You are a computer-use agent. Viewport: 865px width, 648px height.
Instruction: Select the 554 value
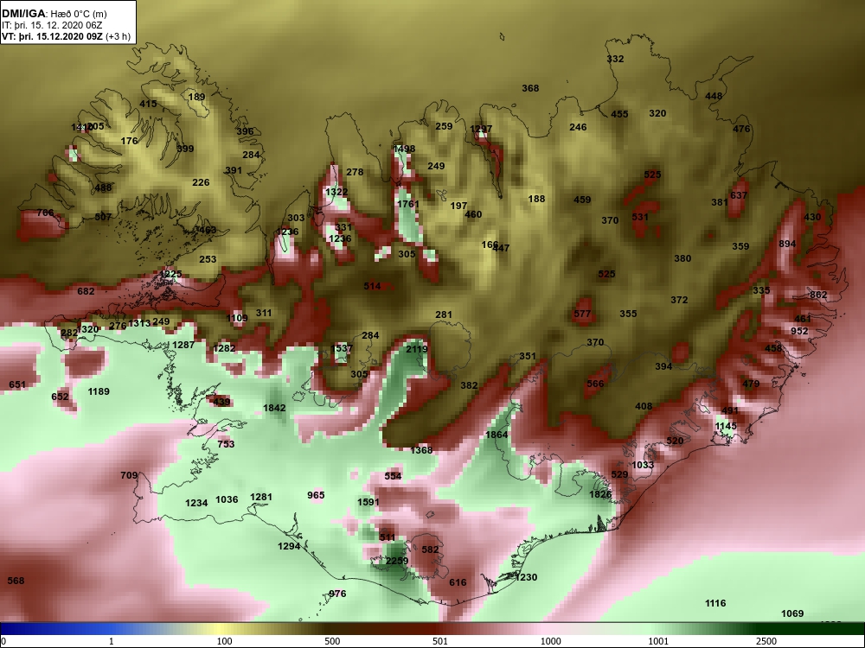394,476
